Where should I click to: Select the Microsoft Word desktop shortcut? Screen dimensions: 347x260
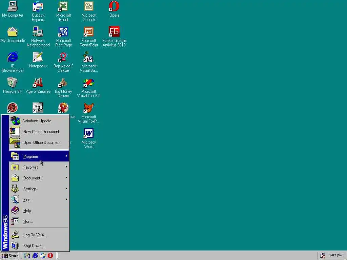89,138
